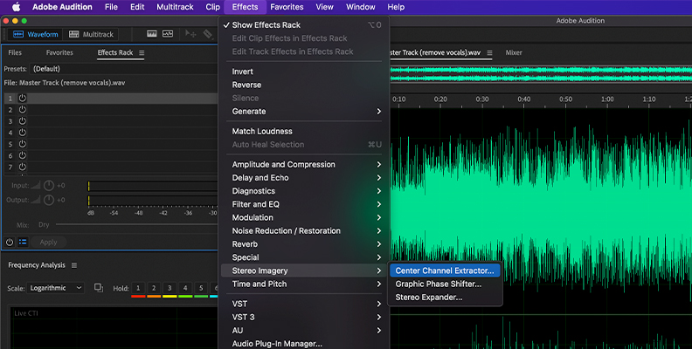Expand Filter and EQ submenu
The width and height of the screenshot is (692, 349).
click(304, 204)
